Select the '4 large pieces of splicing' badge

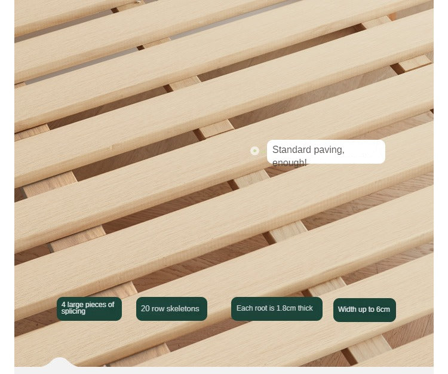pyautogui.click(x=89, y=309)
